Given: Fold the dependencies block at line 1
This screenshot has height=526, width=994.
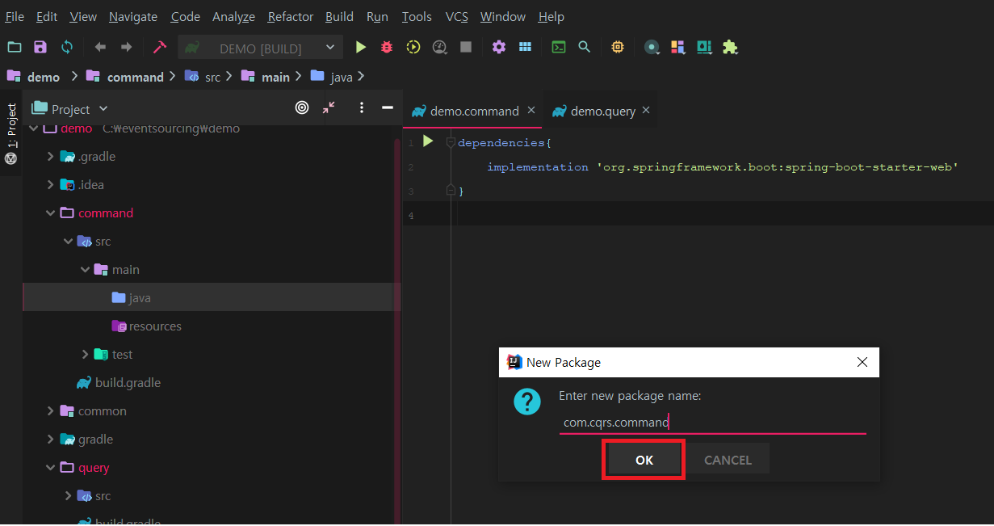Looking at the screenshot, I should click(451, 142).
